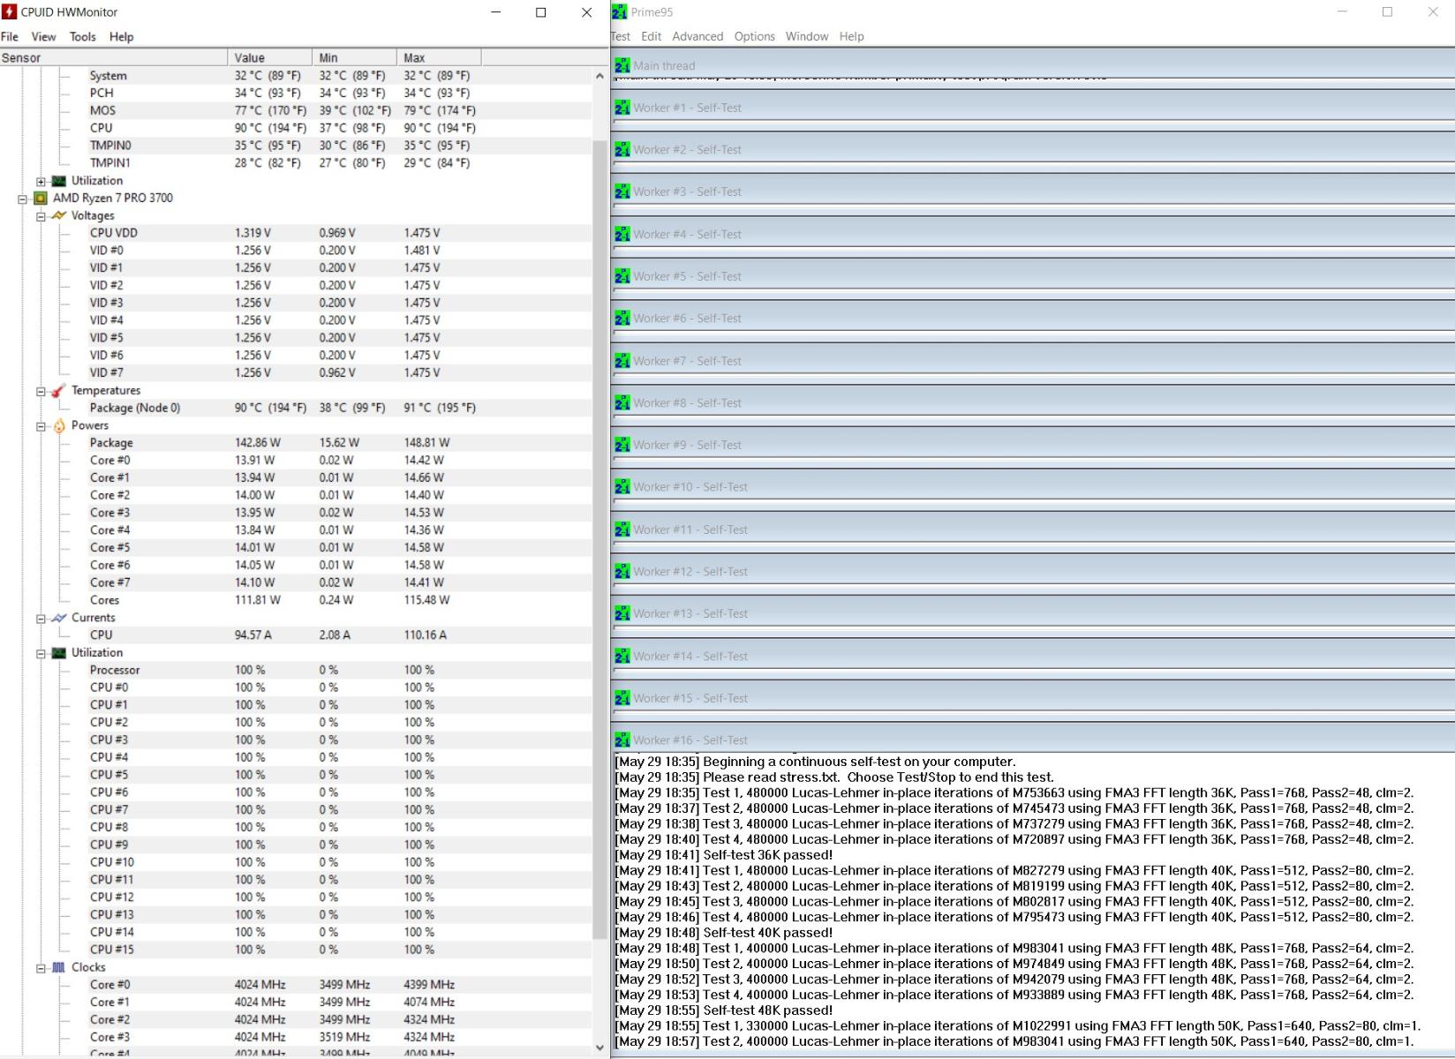
Task: Collapse the Utilization section listing CPU #0-#15
Action: pos(41,653)
